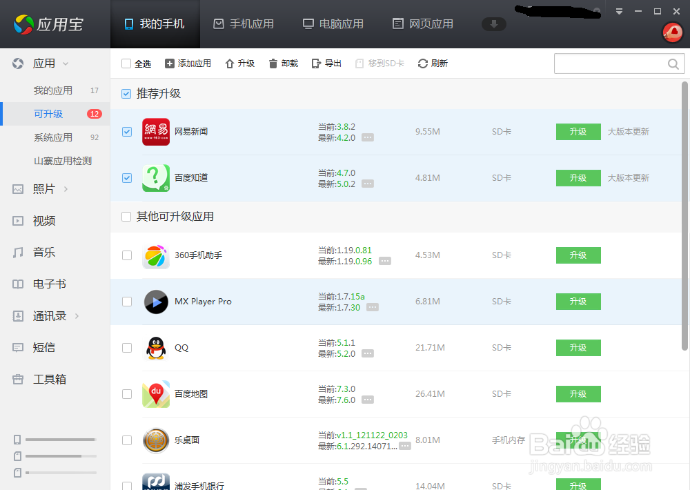Click the QQ penguin icon
690x490 pixels.
[x=156, y=348]
